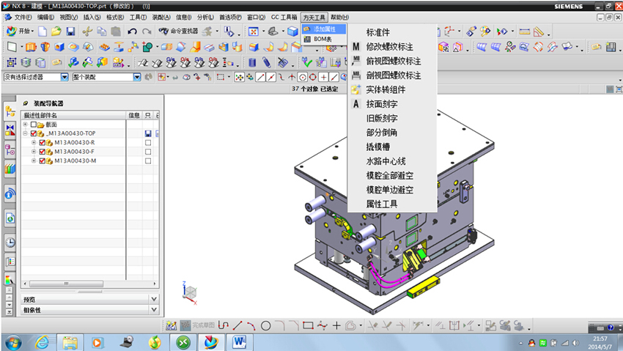623x351 pixels.
Task: Choose the BOM表 menu item
Action: (322, 39)
